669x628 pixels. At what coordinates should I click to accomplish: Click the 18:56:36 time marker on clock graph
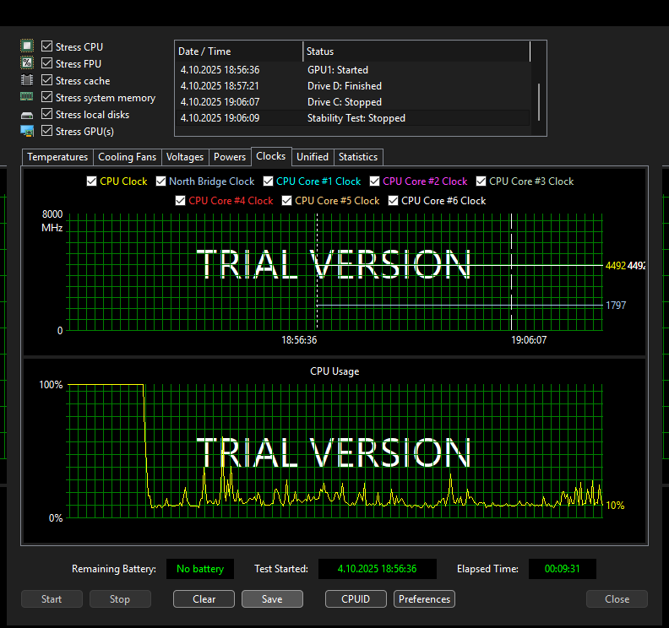pos(299,340)
